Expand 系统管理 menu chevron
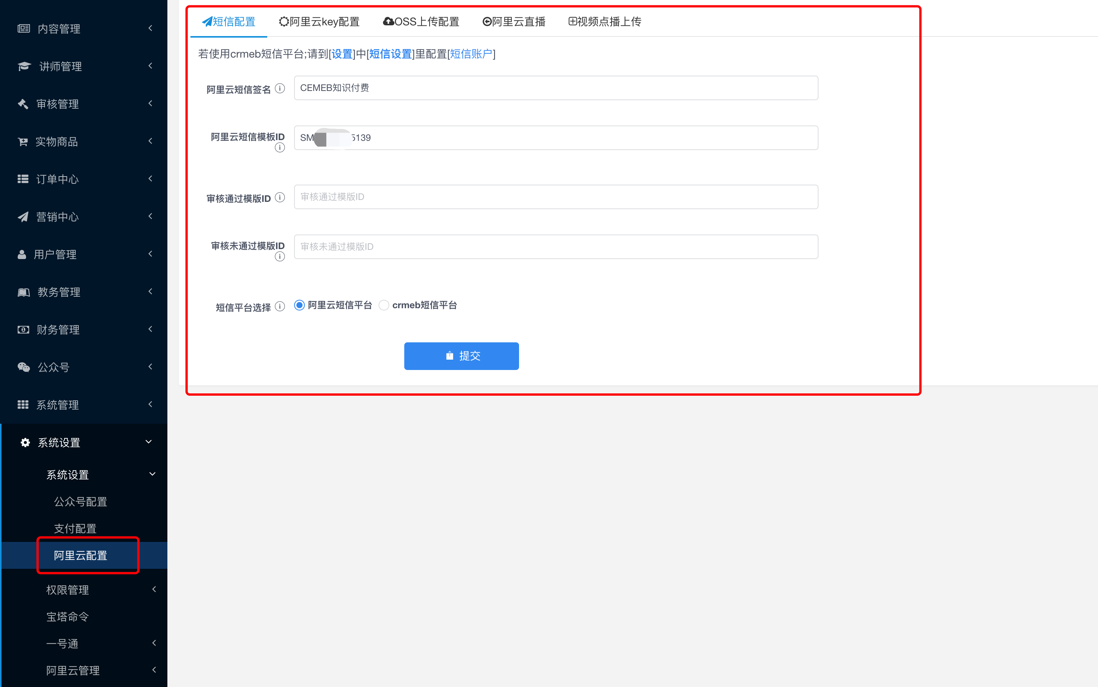Image resolution: width=1098 pixels, height=687 pixels. coord(150,405)
